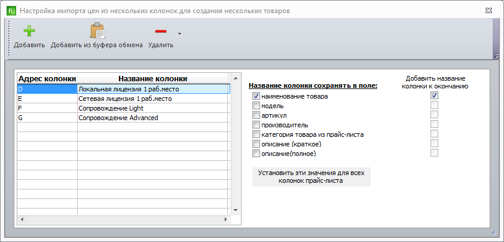Select address cell E
This screenshot has width=504, height=242.
pyautogui.click(x=47, y=99)
